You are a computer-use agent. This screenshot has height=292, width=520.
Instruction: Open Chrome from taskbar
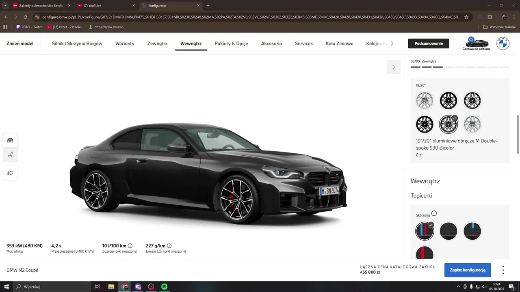(x=125, y=287)
